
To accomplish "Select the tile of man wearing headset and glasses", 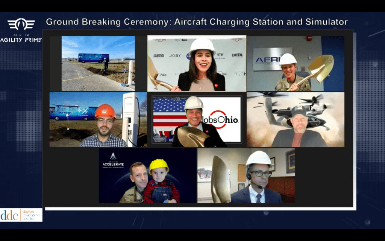I will [246, 175].
